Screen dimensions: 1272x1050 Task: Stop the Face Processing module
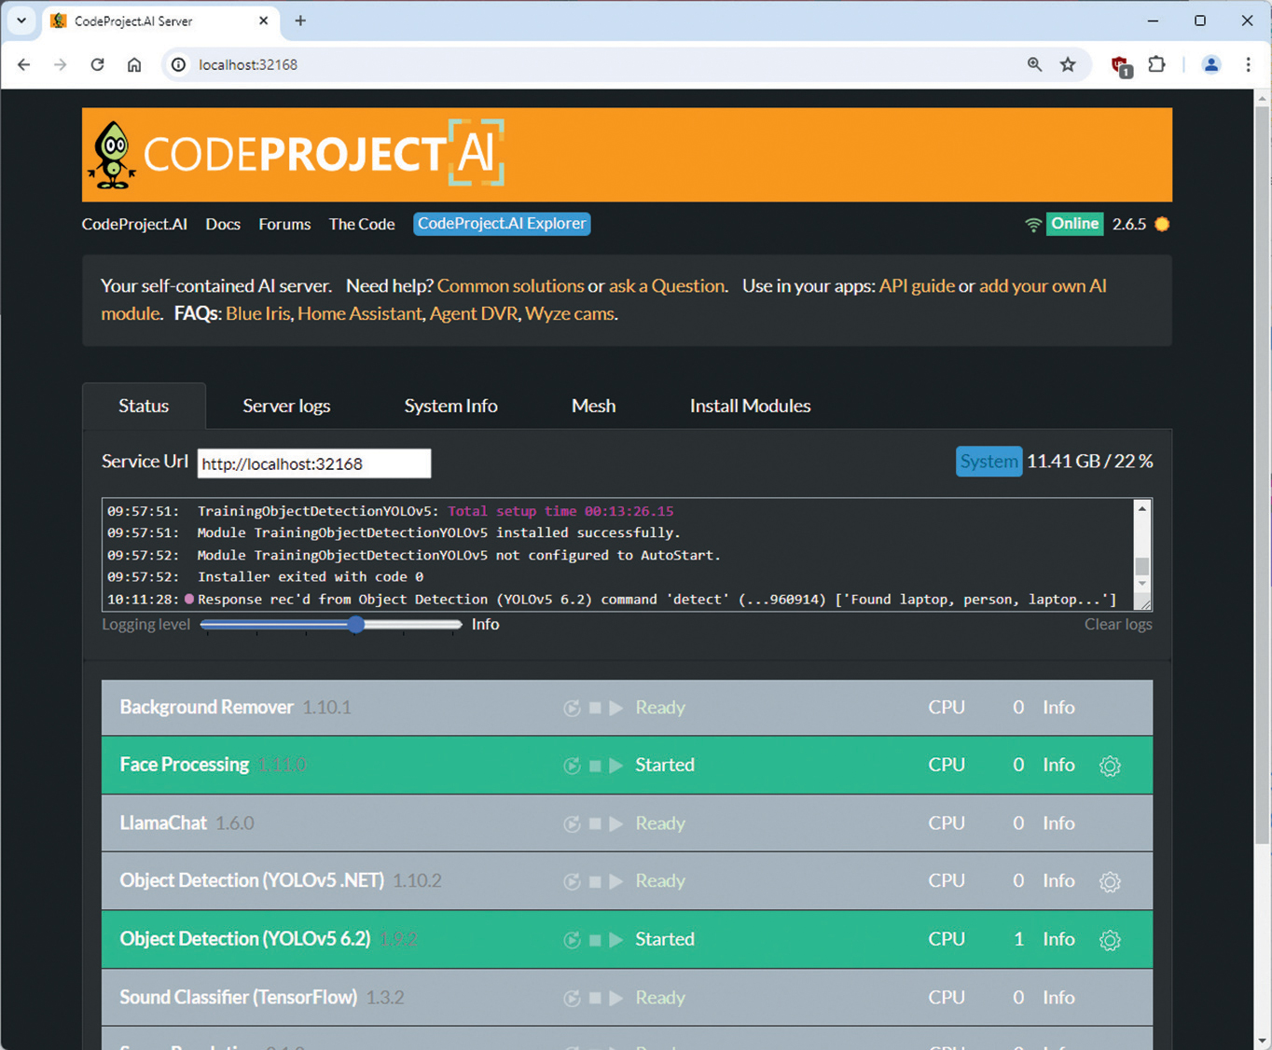595,766
